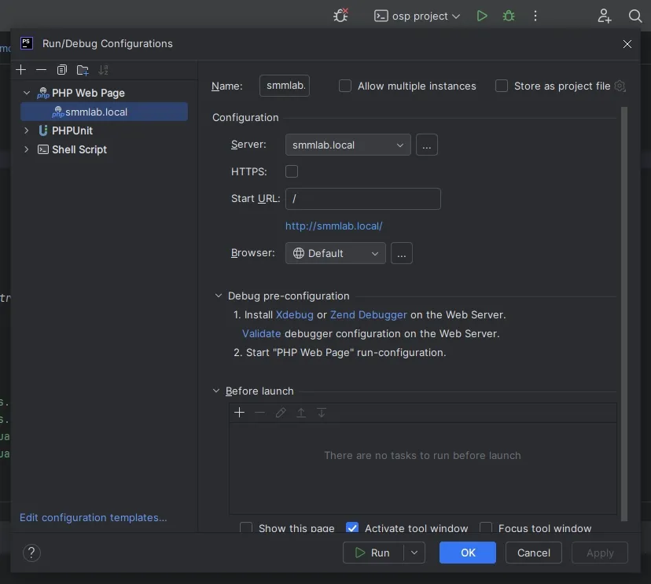Focus the Start URL field

click(363, 198)
